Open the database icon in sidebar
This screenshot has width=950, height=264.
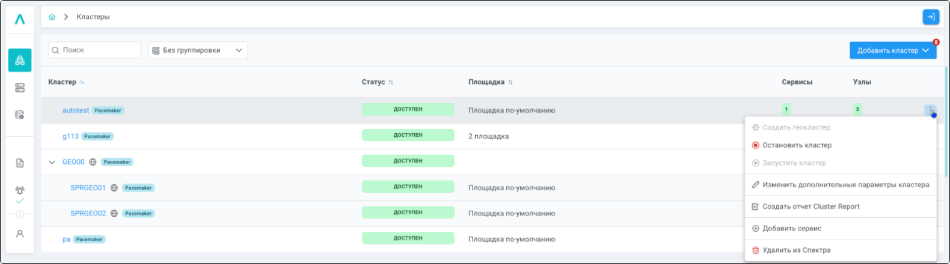click(x=20, y=115)
